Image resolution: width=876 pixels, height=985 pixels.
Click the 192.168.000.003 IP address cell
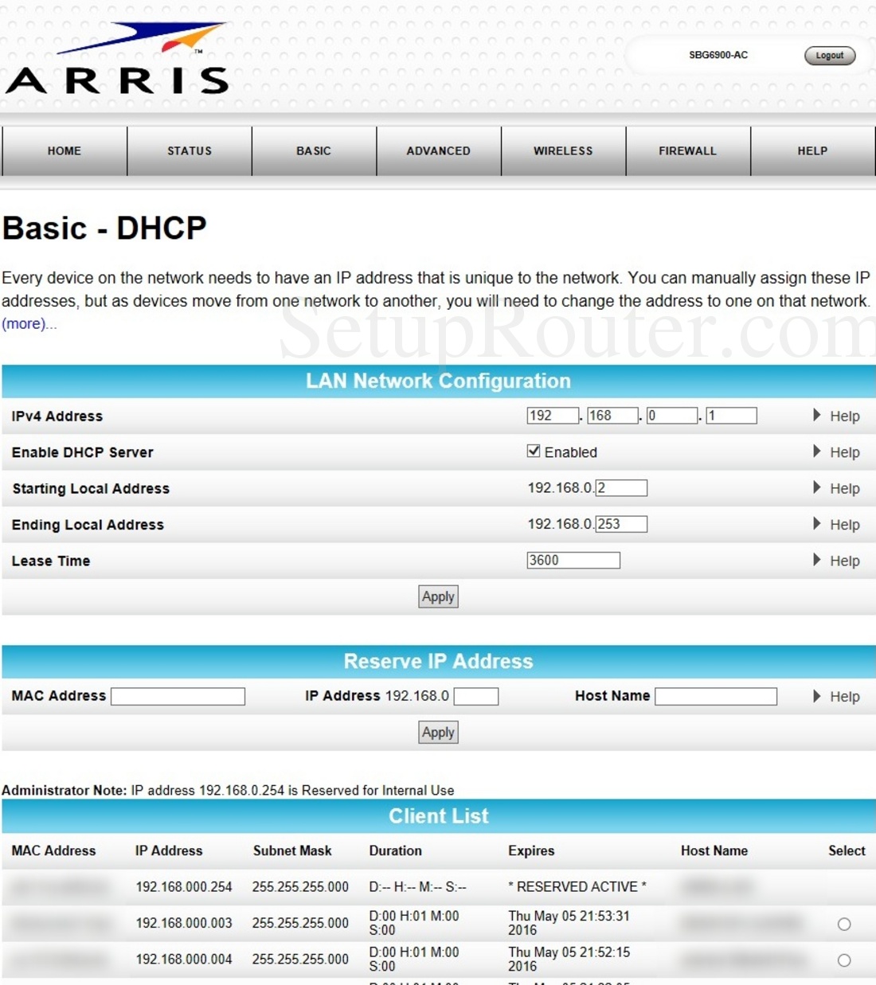(x=184, y=923)
